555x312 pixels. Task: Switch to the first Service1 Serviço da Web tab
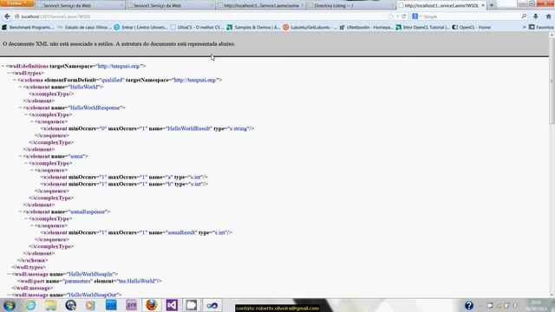tap(80, 6)
